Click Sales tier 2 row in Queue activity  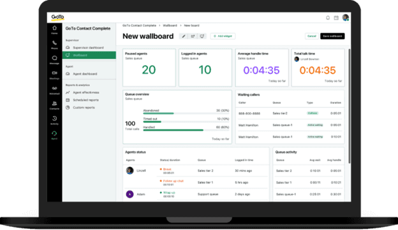tap(309, 171)
